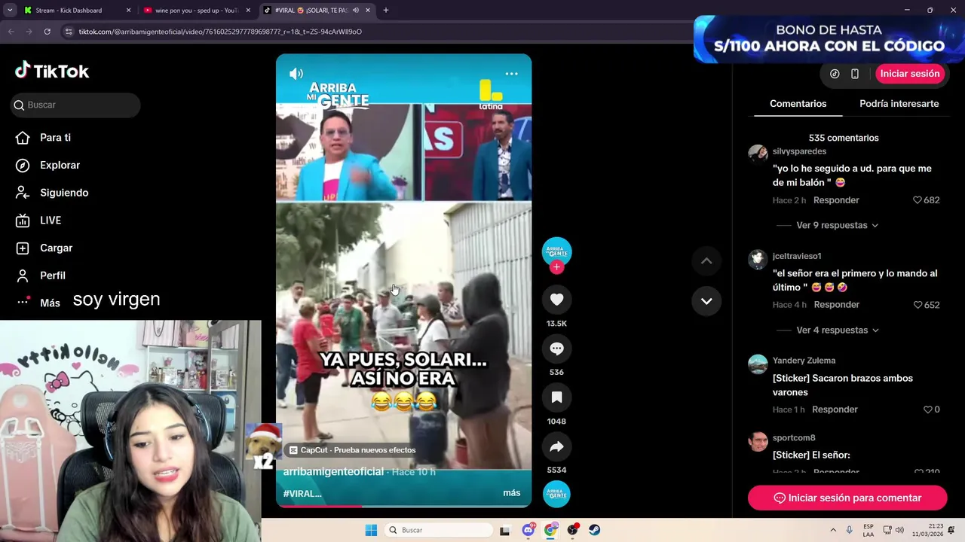Click the coin icon beside Iniciar sesión
This screenshot has height=542, width=965.
pyautogui.click(x=835, y=74)
